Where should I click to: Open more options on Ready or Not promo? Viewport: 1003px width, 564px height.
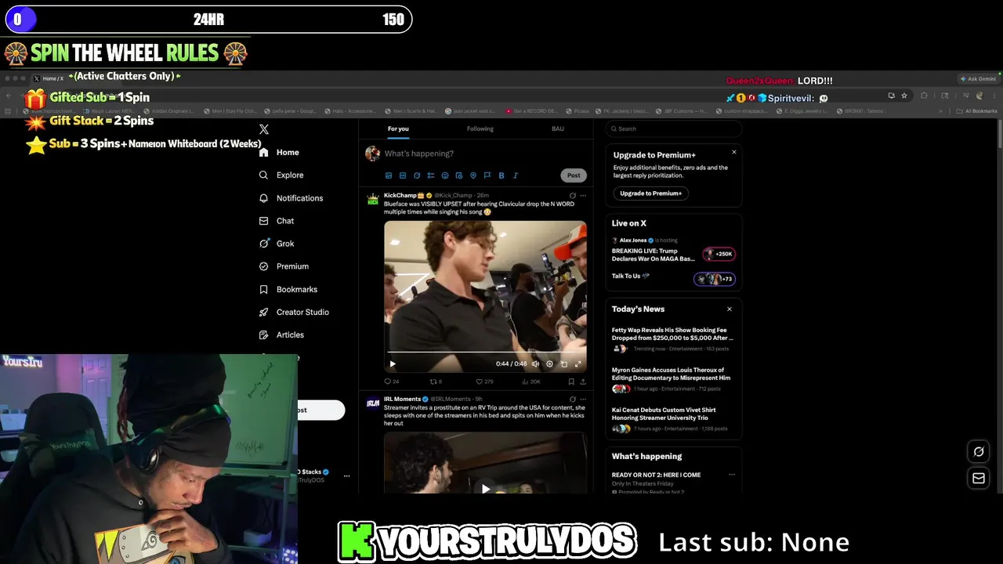click(732, 475)
